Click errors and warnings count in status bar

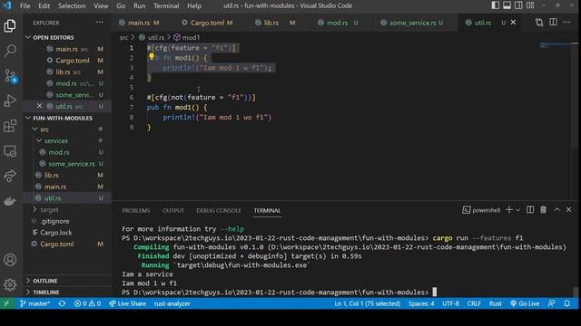pos(87,303)
